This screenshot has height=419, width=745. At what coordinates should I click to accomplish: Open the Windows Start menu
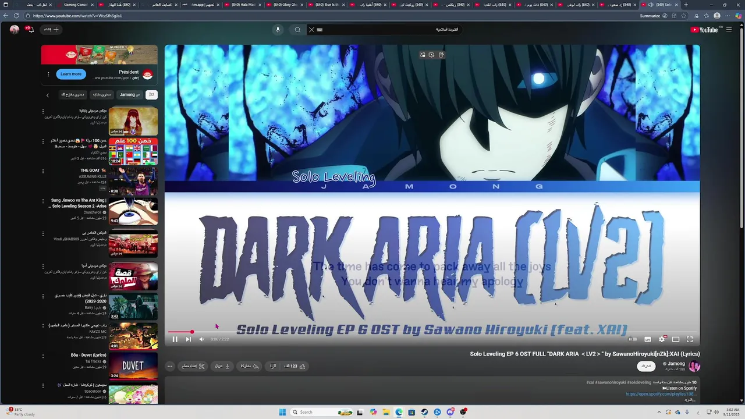click(282, 412)
